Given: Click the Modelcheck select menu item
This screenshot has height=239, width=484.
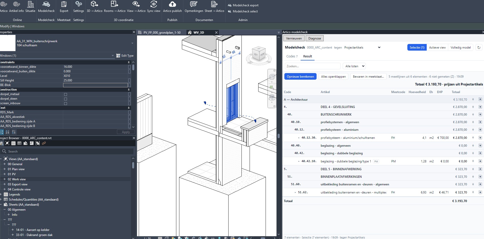Looking at the screenshot, I should point(243,11).
